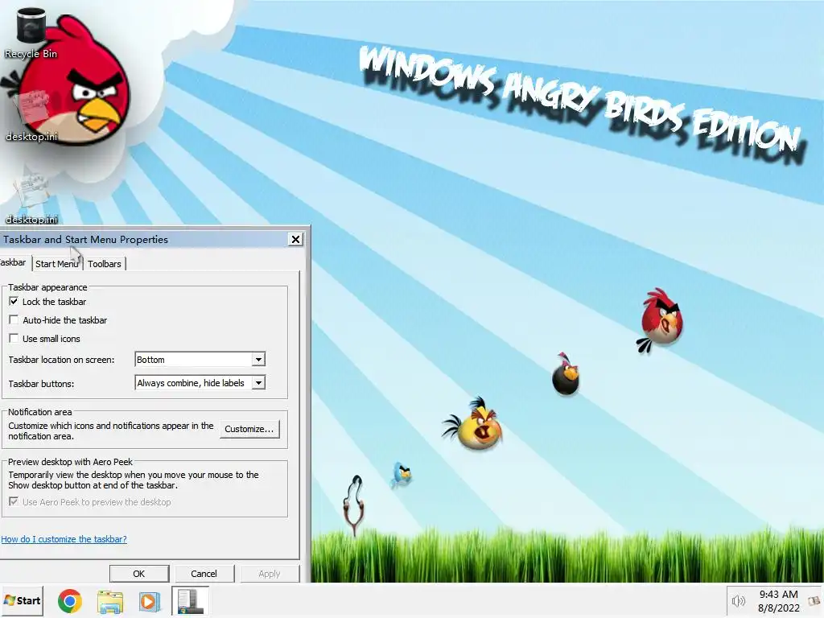Viewport: 824px width, 618px height.
Task: Open Windows Media Player from taskbar
Action: [149, 601]
